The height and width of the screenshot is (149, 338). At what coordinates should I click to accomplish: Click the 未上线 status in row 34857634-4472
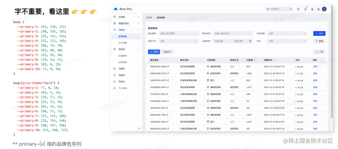pyautogui.click(x=299, y=80)
